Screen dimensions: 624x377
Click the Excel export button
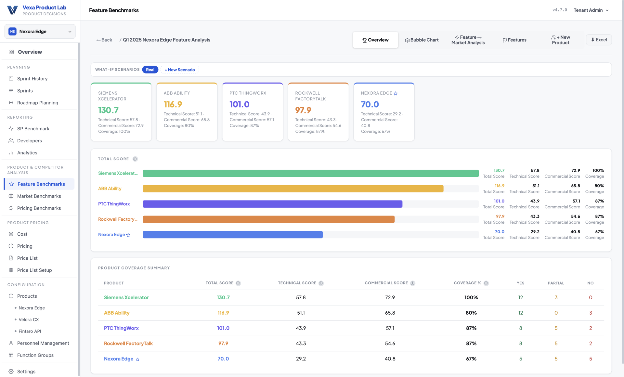[x=599, y=40]
